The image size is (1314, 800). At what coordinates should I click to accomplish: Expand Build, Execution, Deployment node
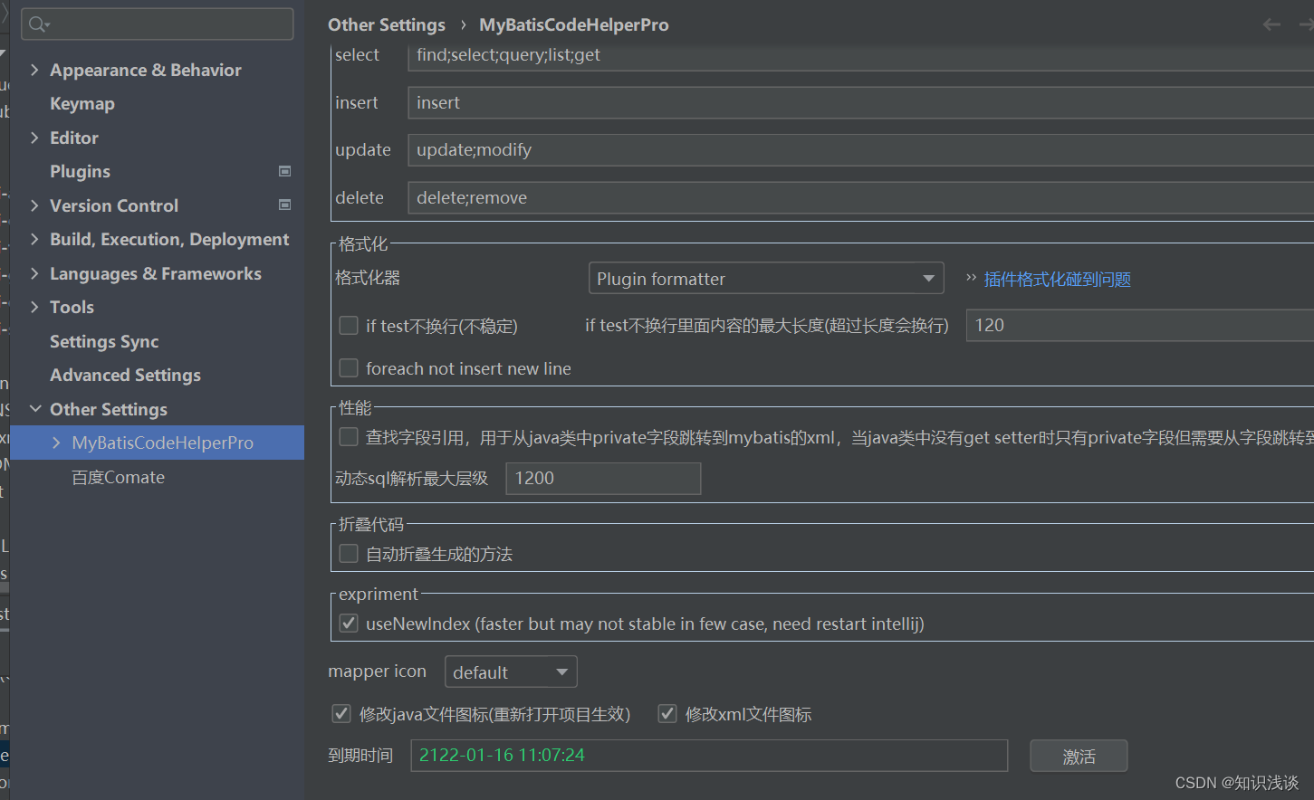(x=34, y=239)
